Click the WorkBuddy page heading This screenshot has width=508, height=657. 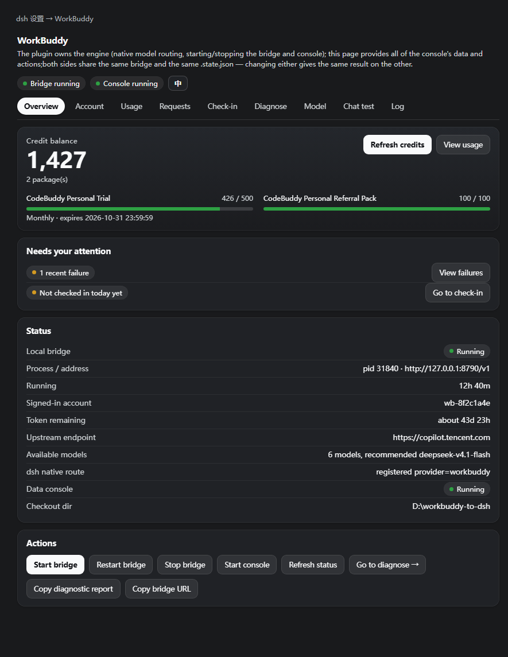42,41
